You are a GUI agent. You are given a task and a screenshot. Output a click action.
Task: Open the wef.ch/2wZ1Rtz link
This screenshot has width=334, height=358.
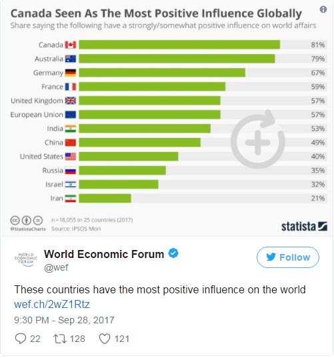(x=52, y=305)
